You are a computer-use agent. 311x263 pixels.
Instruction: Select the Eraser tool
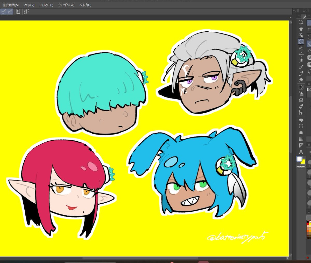click(301, 80)
